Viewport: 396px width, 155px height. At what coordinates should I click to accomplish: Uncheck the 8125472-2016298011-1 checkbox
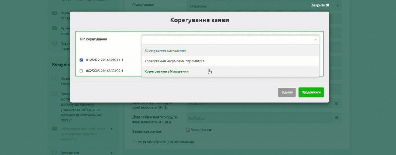tap(81, 60)
